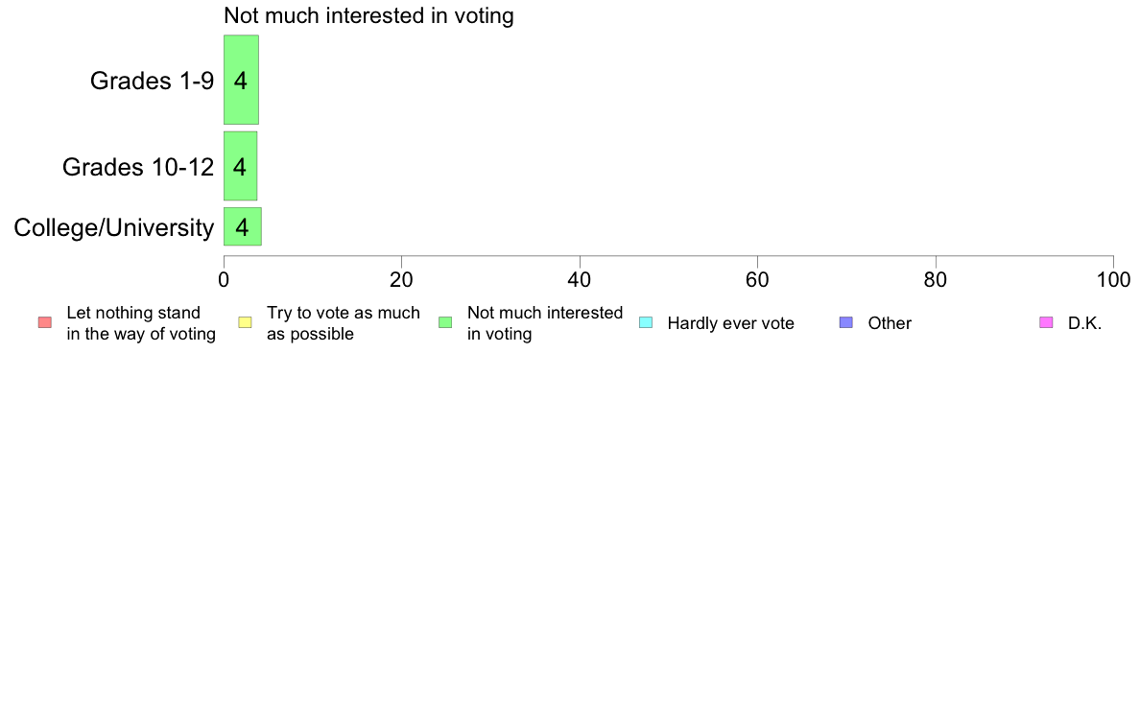Viewport: 1140px width, 706px height.
Task: Click the cyan 'Hardly ever vote' legend swatch
Action: click(x=646, y=323)
